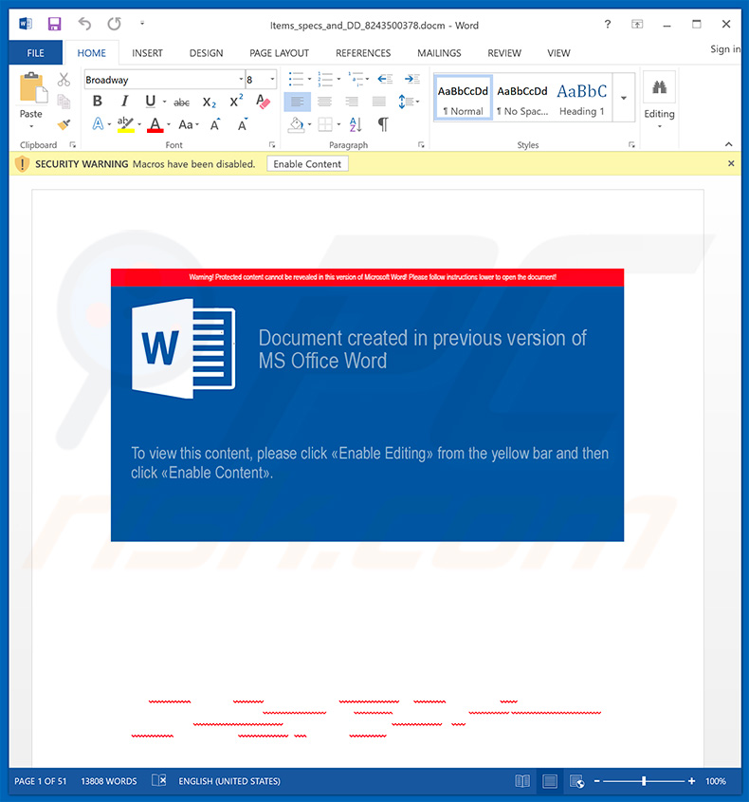This screenshot has width=749, height=802.
Task: Select the Heading 1 style
Action: [582, 98]
